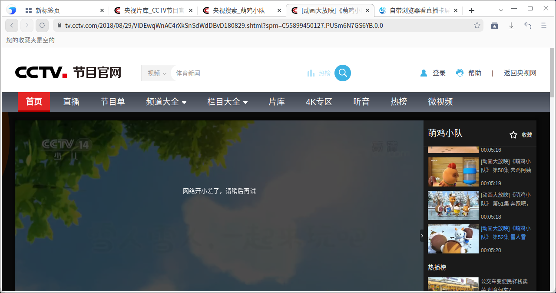Click the 萌鸡小队 playlist title
556x293 pixels.
(445, 133)
